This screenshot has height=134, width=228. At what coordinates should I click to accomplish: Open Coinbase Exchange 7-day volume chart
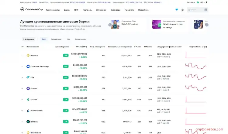point(196,66)
